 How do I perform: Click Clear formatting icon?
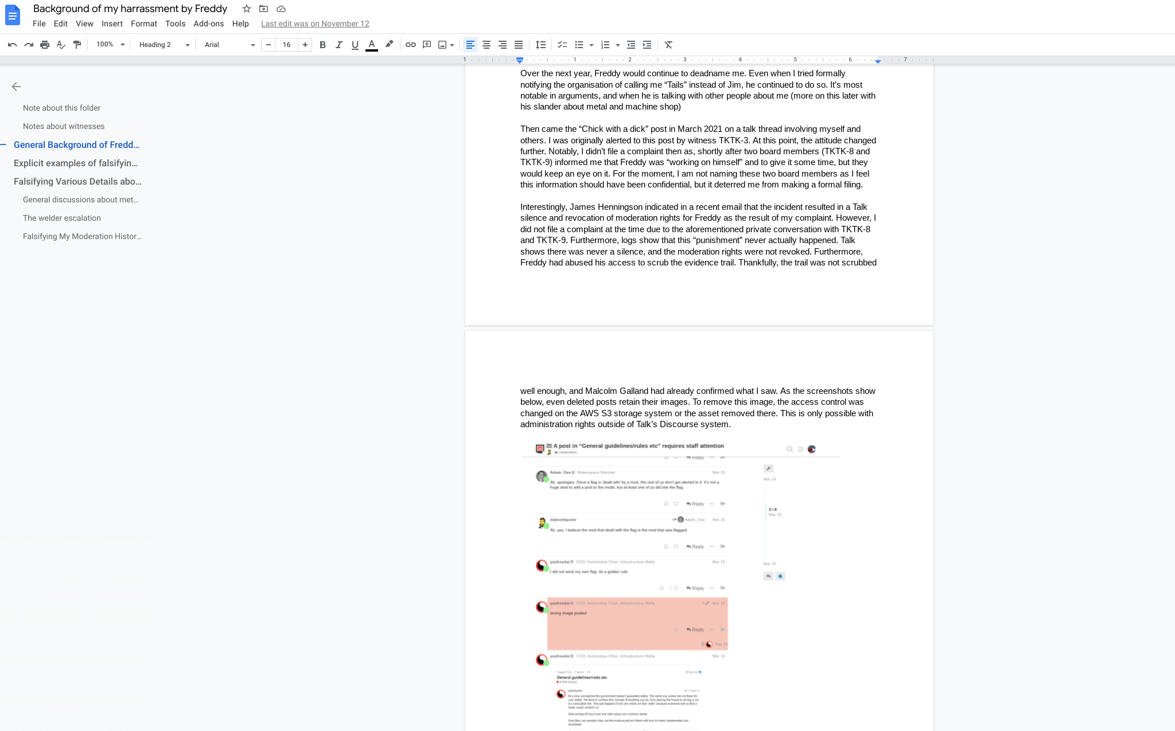[x=668, y=45]
